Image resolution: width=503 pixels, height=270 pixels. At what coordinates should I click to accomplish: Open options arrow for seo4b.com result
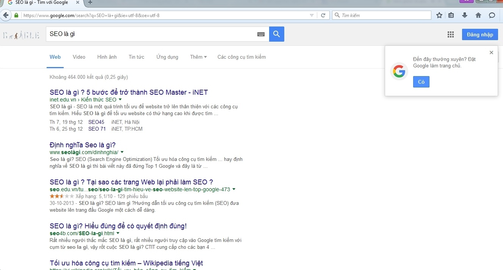tap(118, 233)
